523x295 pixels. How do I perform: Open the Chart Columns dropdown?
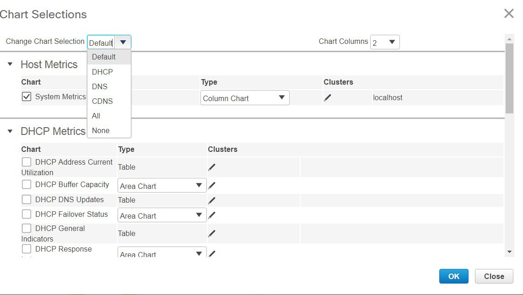click(x=384, y=43)
